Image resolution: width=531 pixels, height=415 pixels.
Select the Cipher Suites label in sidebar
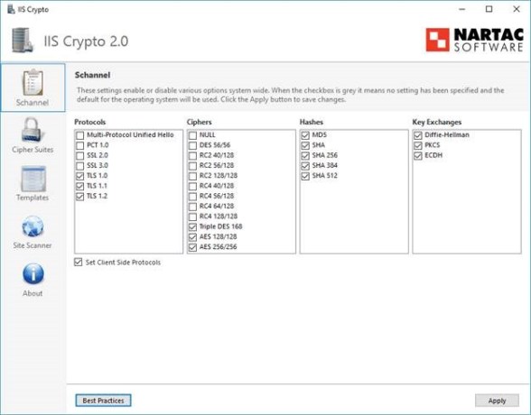click(33, 150)
